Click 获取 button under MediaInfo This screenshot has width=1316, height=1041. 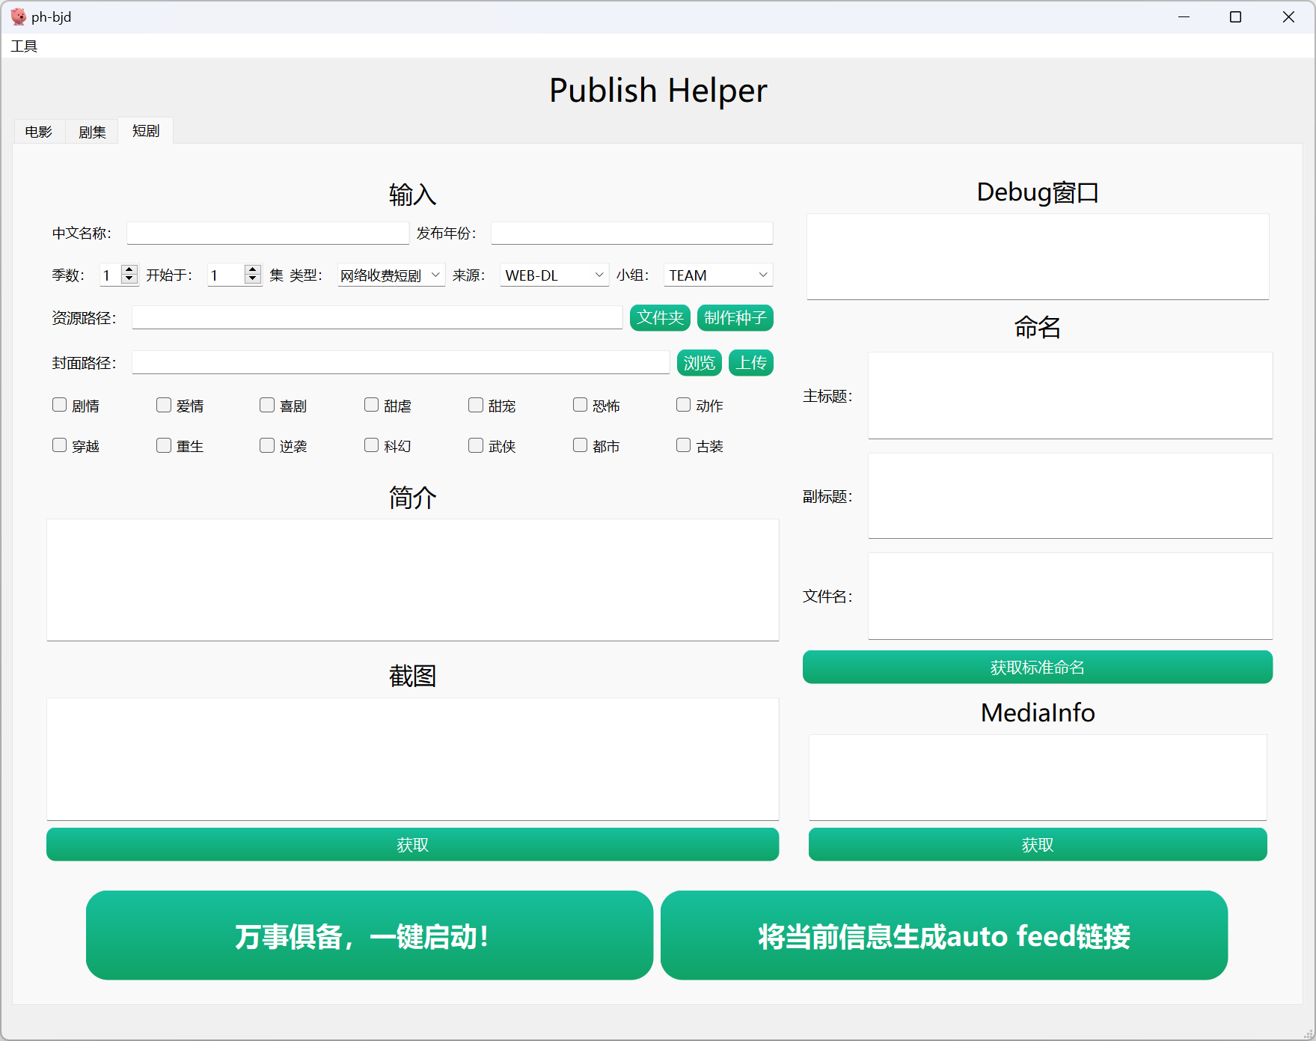click(x=1038, y=844)
